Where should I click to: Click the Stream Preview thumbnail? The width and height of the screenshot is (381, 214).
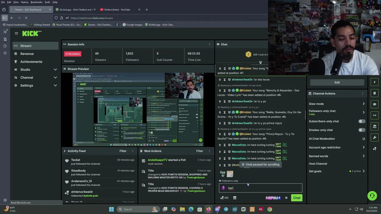138,109
